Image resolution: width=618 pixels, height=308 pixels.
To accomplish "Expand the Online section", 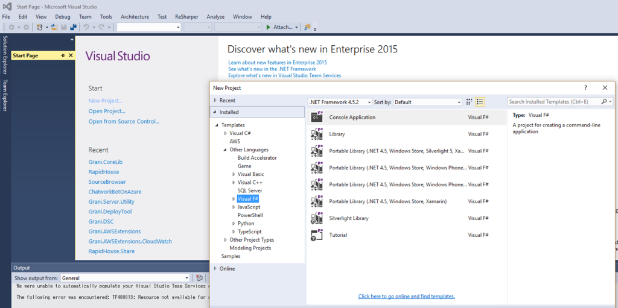I will (x=215, y=269).
